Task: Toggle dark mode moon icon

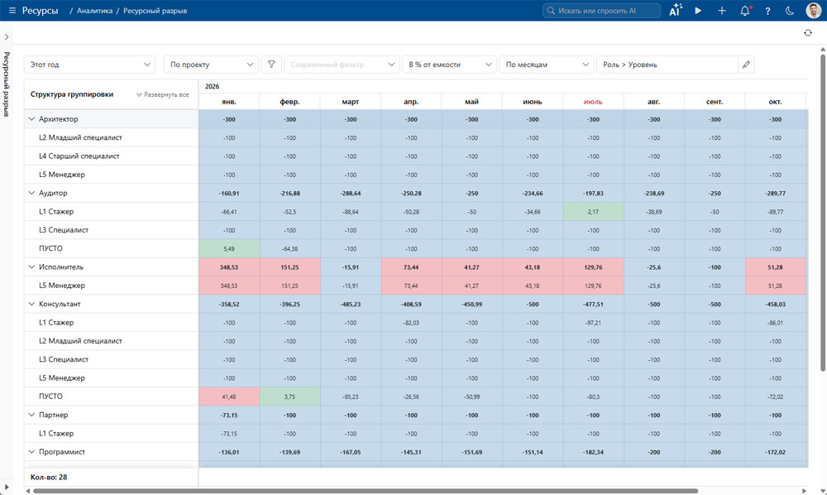Action: pos(790,11)
